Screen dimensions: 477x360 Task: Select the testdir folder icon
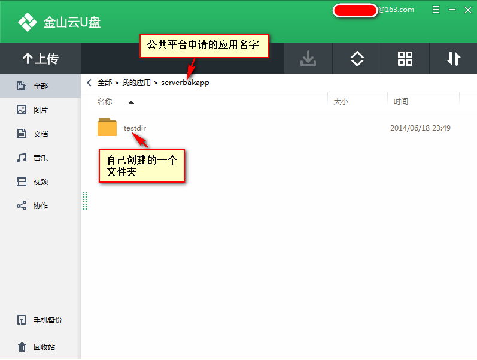click(x=107, y=127)
